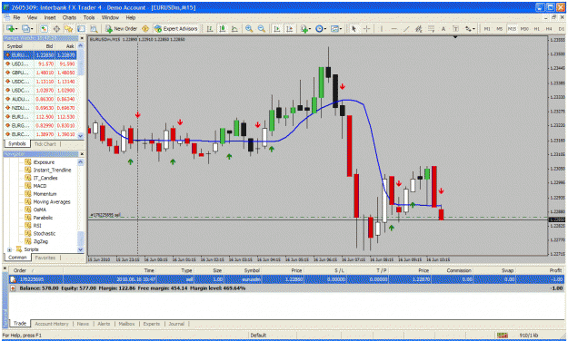Screen dimensions: 568x341
Task: Open the Indicators list dropdown
Action: click(310, 29)
